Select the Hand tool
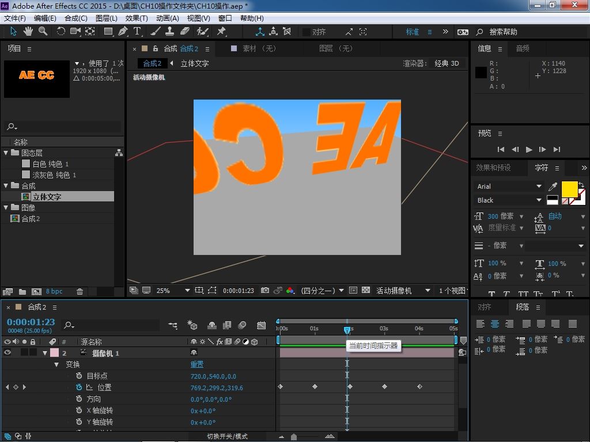 pos(28,32)
